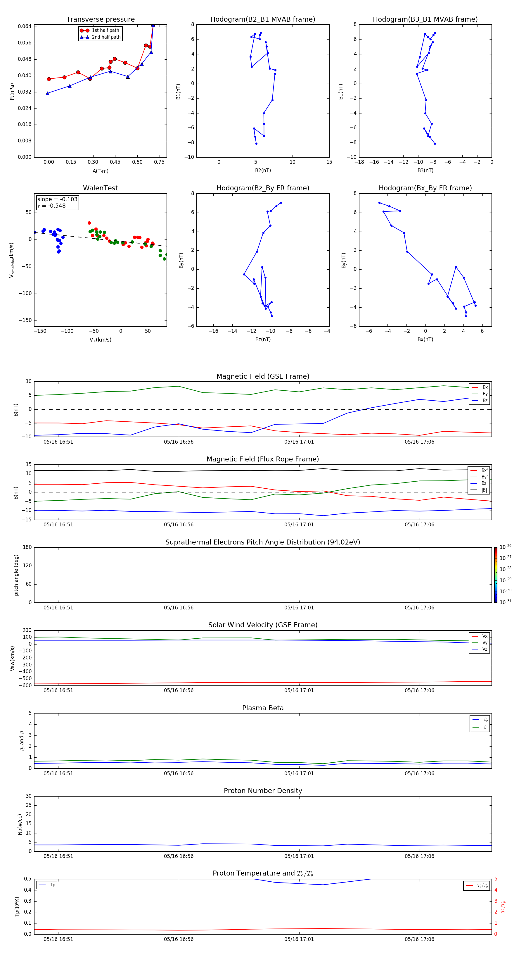
Task: Click the 'r = -0.548' annotation
Action: pyautogui.click(x=52, y=206)
